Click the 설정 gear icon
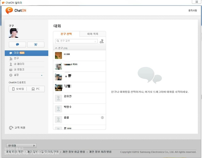 (11, 75)
